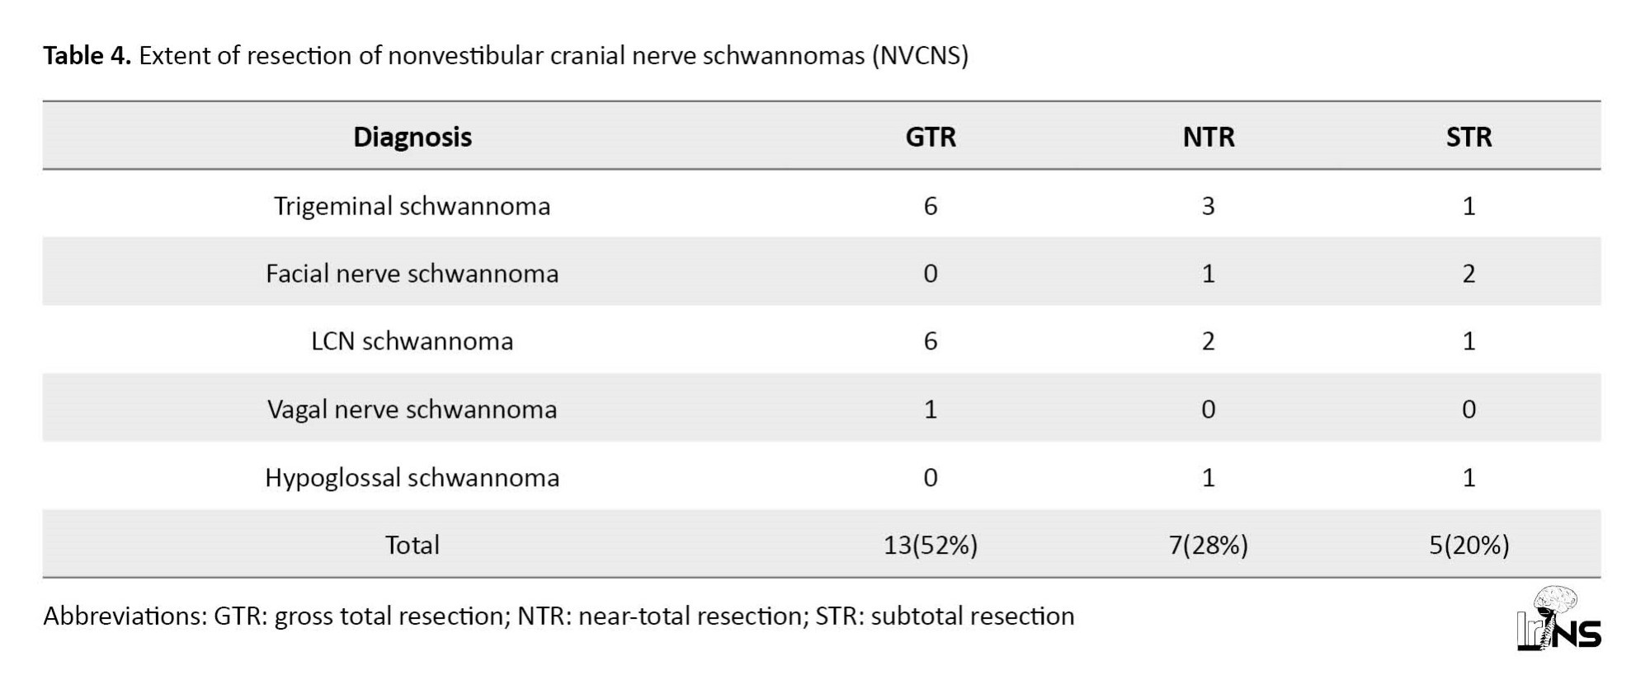Click the 13(52%) total GTR cell
Image resolution: width=1650 pixels, height=684 pixels.
(931, 545)
